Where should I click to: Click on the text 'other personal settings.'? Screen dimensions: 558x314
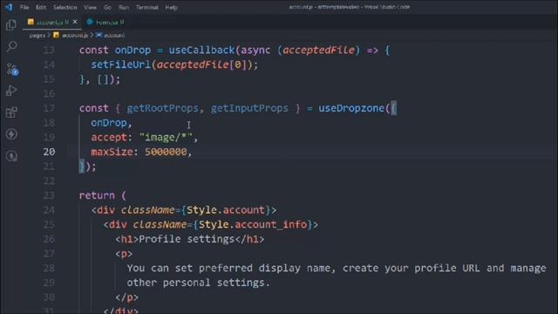198,283
